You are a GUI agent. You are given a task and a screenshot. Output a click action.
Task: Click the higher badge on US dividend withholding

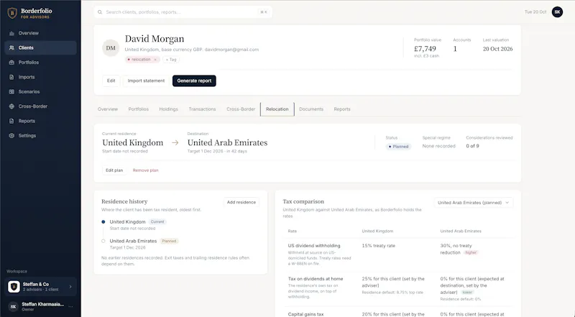click(x=471, y=252)
